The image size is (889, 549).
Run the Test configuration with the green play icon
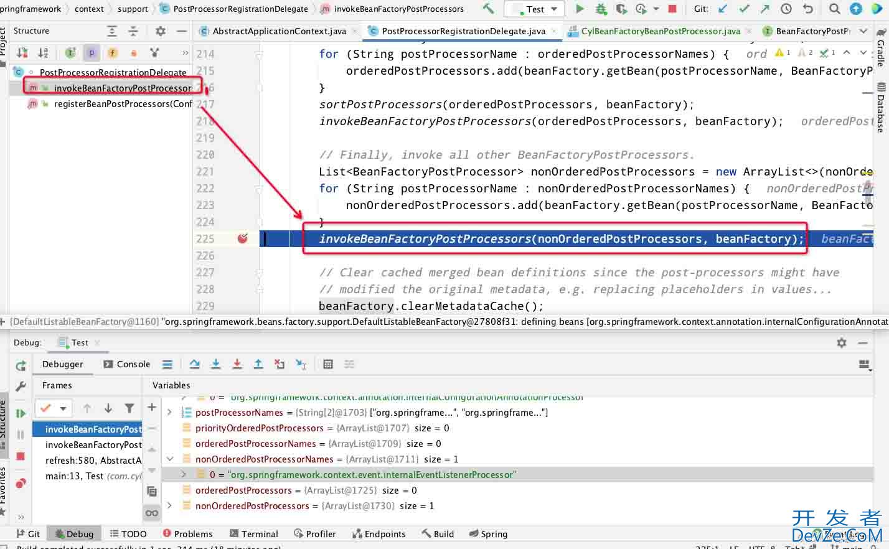pos(580,9)
